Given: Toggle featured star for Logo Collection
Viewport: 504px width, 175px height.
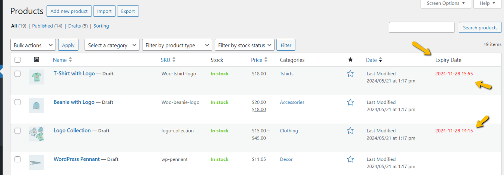Looking at the screenshot, I should point(350,131).
